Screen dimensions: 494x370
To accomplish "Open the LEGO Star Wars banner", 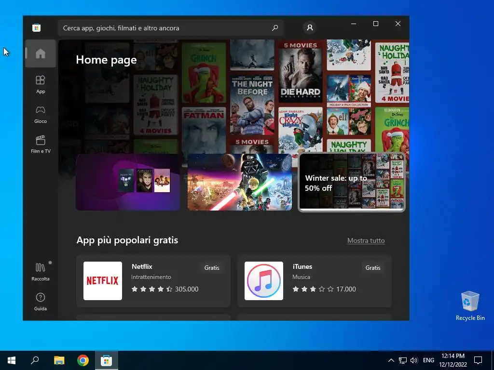I will click(x=239, y=182).
